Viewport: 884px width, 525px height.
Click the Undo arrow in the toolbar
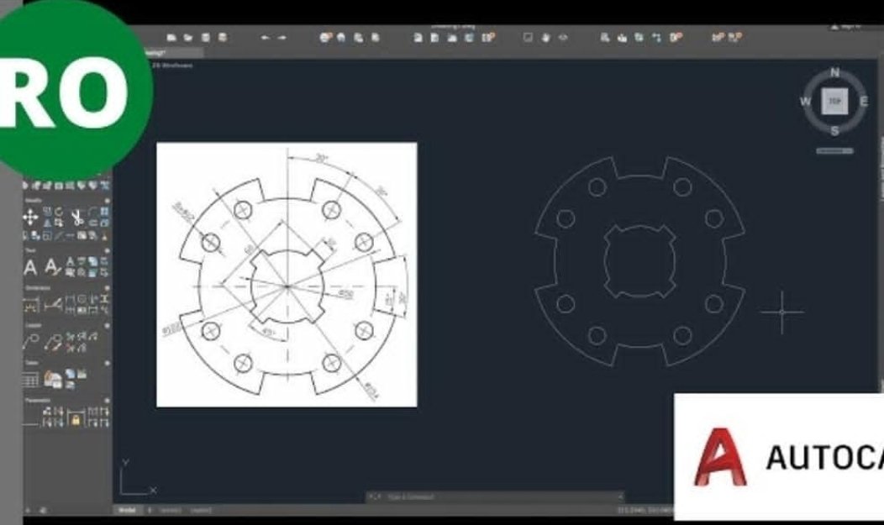point(266,37)
